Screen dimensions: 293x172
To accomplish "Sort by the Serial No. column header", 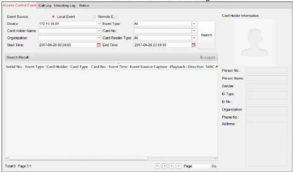I will (14, 67).
